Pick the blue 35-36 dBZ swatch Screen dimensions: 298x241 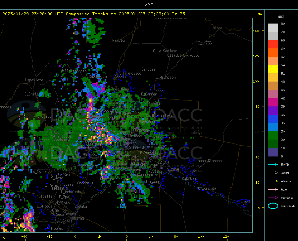tap(273, 119)
